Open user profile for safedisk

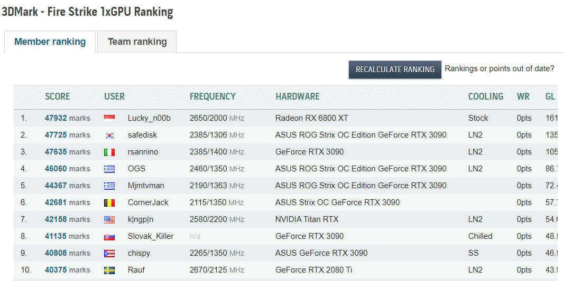tap(142, 135)
